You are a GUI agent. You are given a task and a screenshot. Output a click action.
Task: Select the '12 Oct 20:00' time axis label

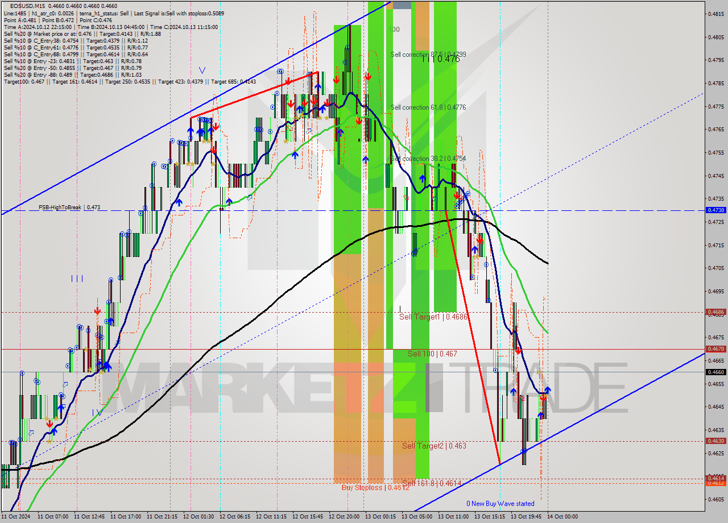(344, 517)
